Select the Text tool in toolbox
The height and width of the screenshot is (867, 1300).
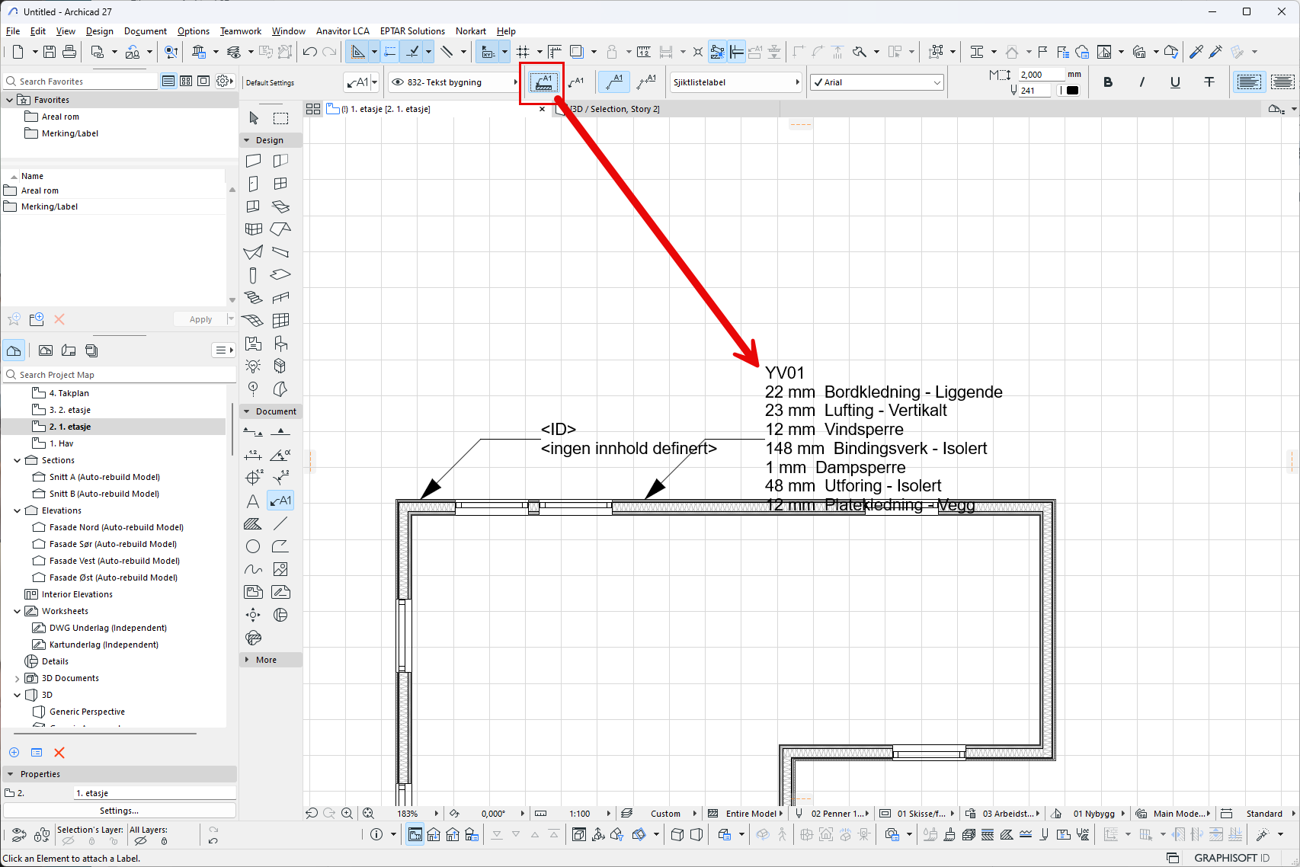coord(253,501)
